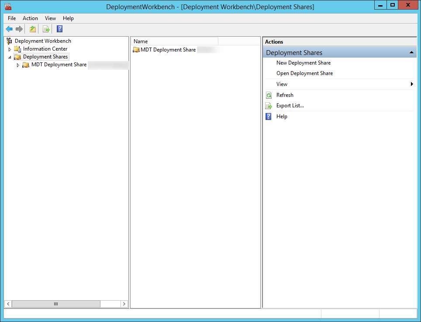This screenshot has width=421, height=322.
Task: Select the Deployment Workbench root icon
Action: tap(9, 41)
